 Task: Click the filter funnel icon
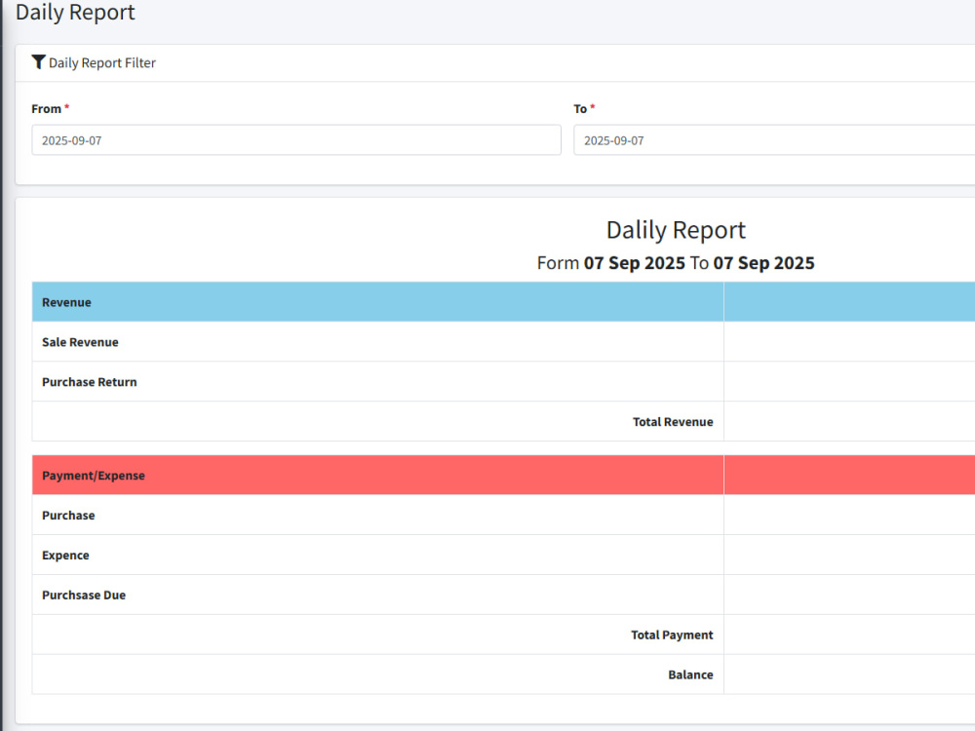[x=39, y=62]
